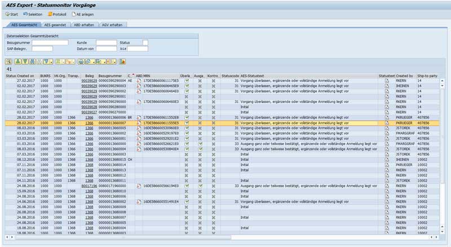
Task: Click the Total sum icon
Action: 59,62
